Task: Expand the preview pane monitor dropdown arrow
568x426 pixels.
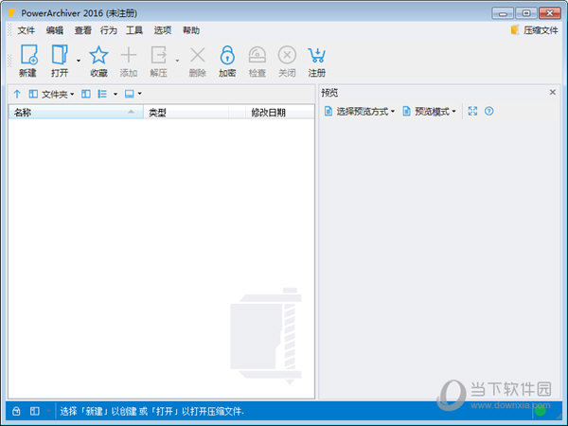Action: tap(140, 94)
